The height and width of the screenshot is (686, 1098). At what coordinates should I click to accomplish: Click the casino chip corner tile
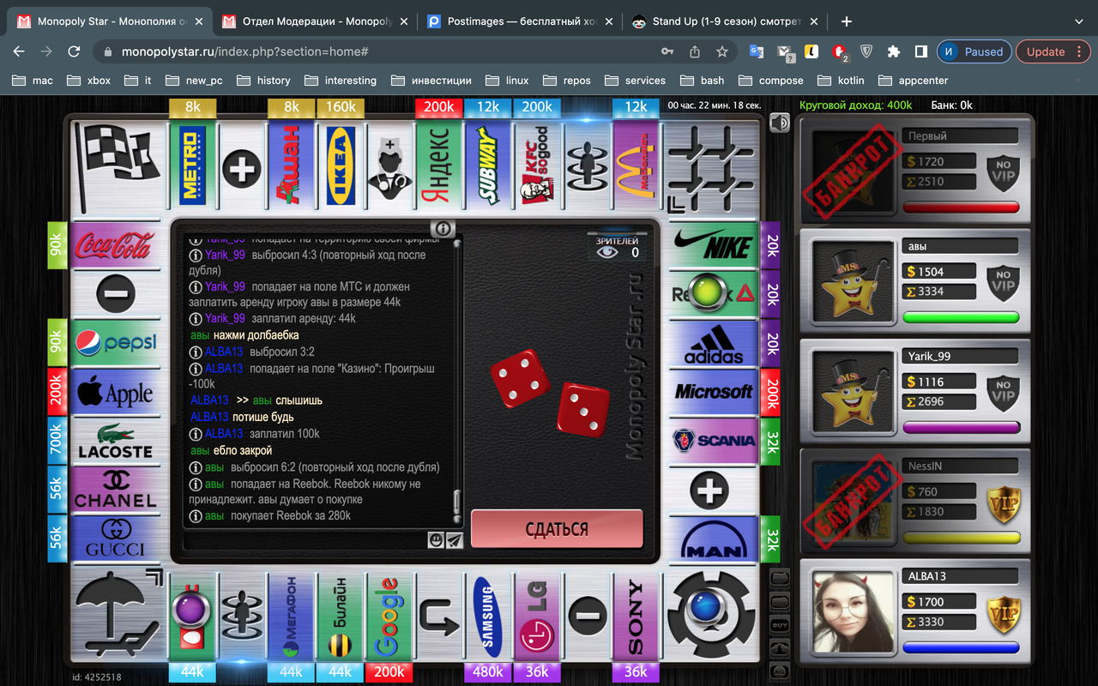pyautogui.click(x=711, y=615)
